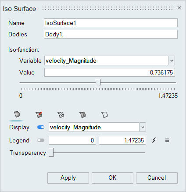This screenshot has height=192, width=186.
Task: Select the shaded surface display icon
Action: click(17, 114)
